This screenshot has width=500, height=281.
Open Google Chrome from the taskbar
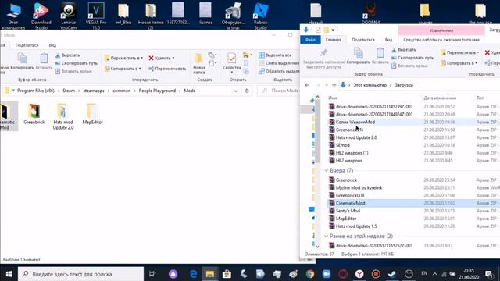(309, 274)
